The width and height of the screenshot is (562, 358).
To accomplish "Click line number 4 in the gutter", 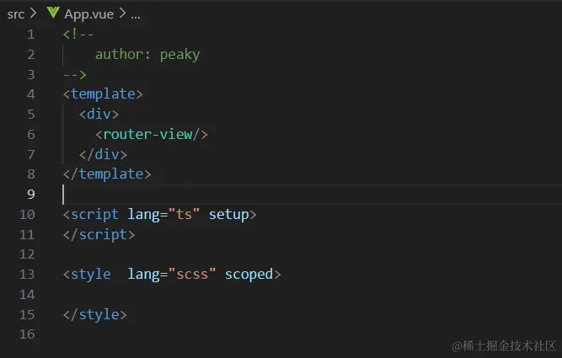I will pos(31,94).
